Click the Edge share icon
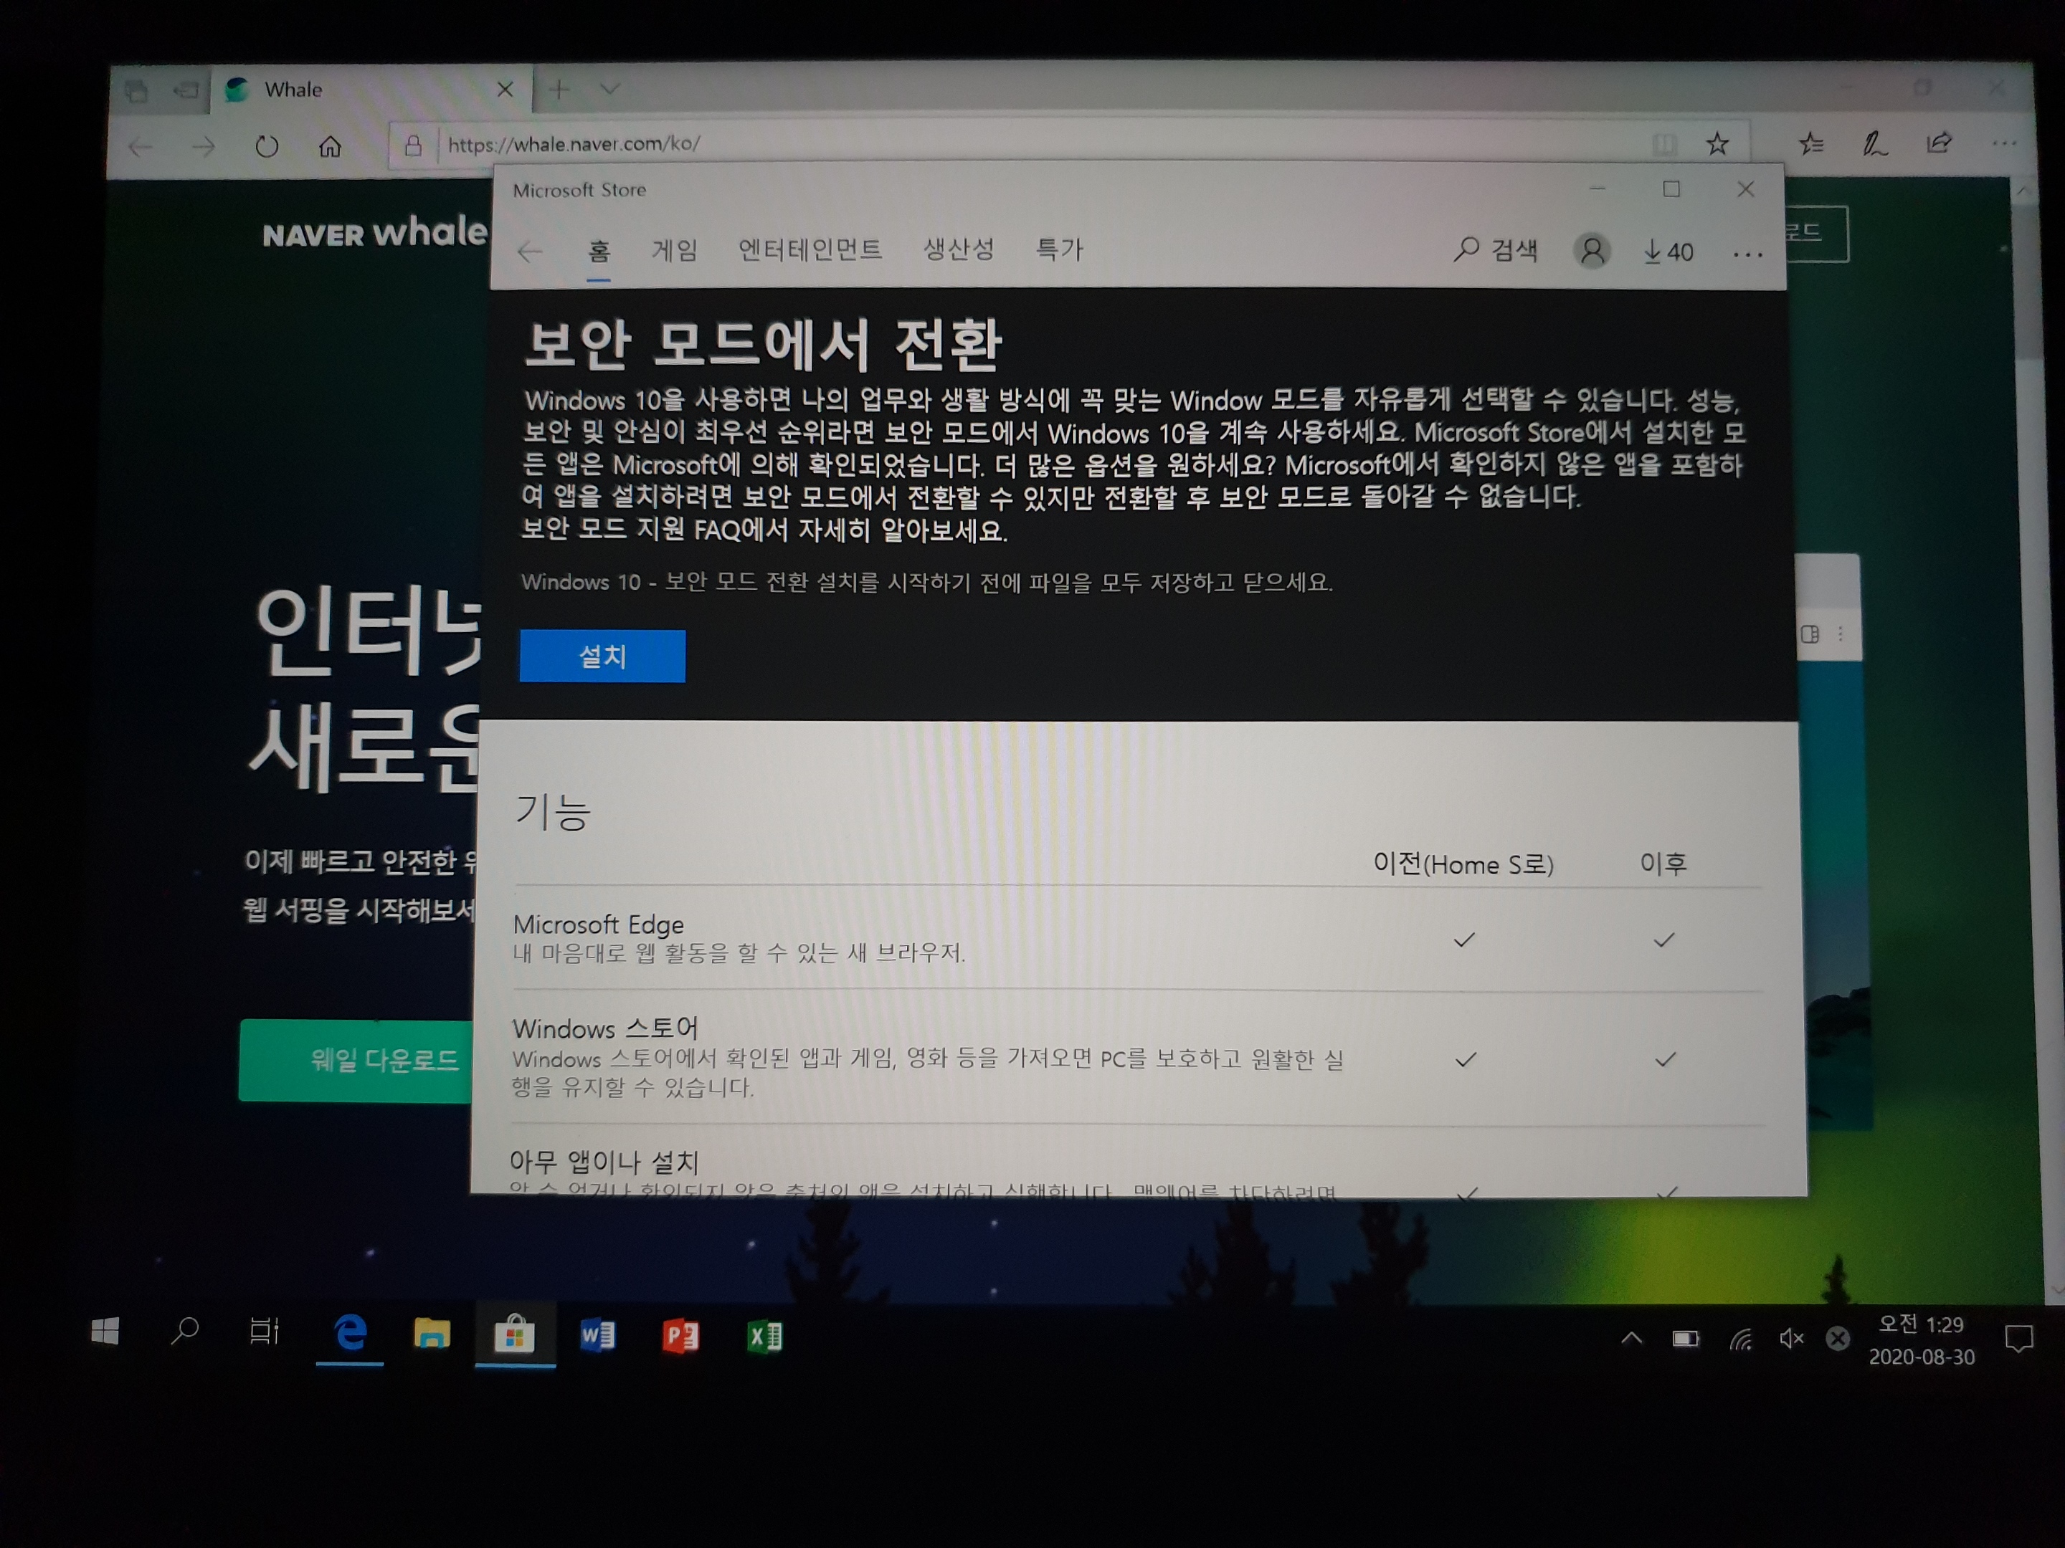The height and width of the screenshot is (1548, 2065). (x=1939, y=143)
